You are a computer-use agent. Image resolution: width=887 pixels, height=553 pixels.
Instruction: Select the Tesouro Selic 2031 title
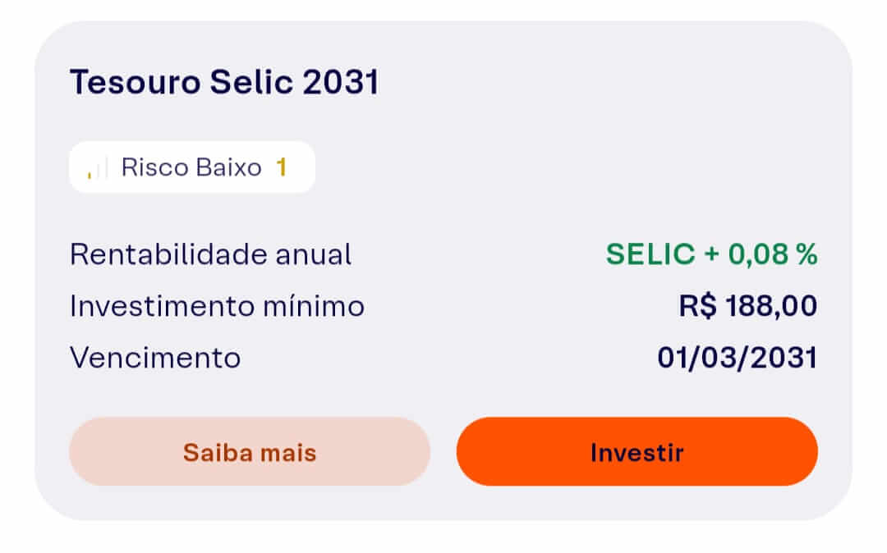[225, 81]
